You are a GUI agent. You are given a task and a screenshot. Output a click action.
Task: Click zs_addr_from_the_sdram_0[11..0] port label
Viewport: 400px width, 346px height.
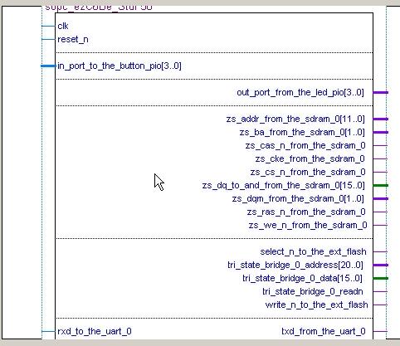pyautogui.click(x=295, y=119)
